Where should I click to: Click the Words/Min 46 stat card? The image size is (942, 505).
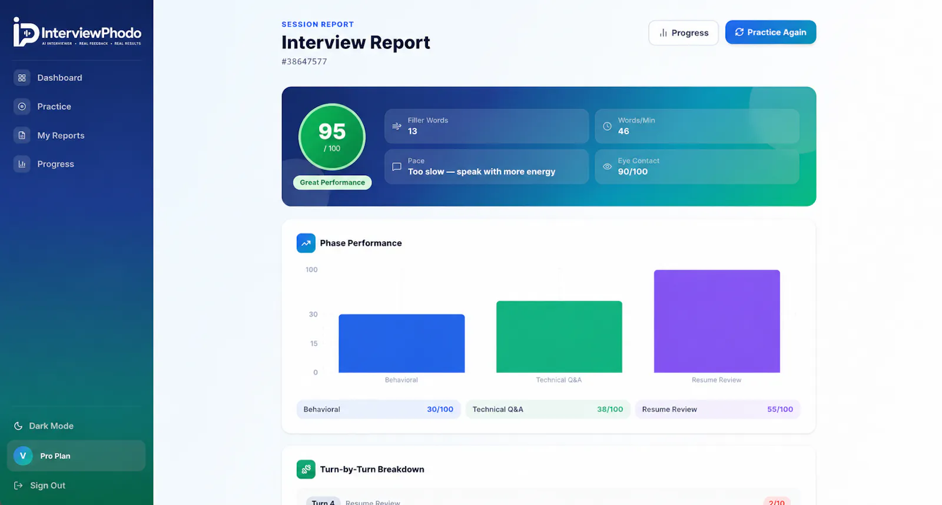(697, 126)
